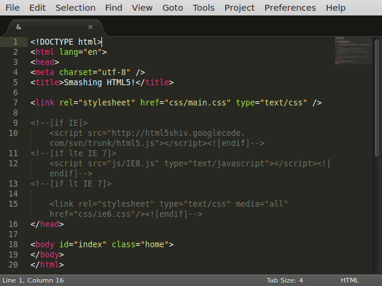The image size is (382, 286).
Task: Open the File menu
Action: pyautogui.click(x=13, y=8)
